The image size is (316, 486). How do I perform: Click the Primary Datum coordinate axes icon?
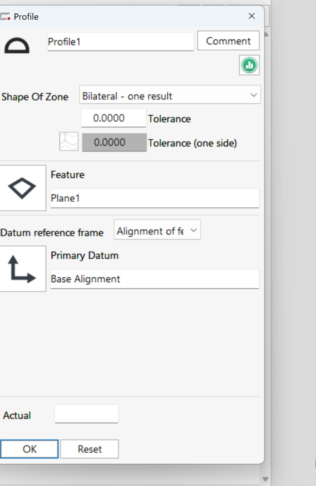(x=22, y=269)
